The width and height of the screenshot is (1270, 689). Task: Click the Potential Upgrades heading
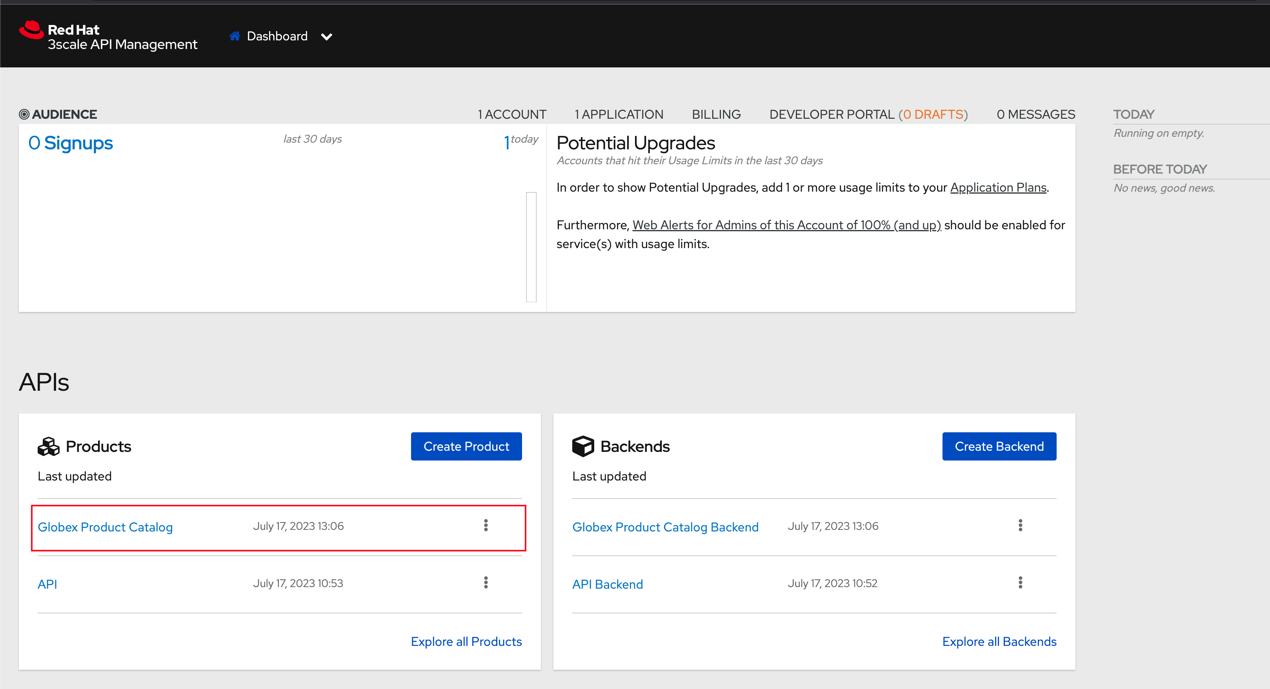point(635,143)
